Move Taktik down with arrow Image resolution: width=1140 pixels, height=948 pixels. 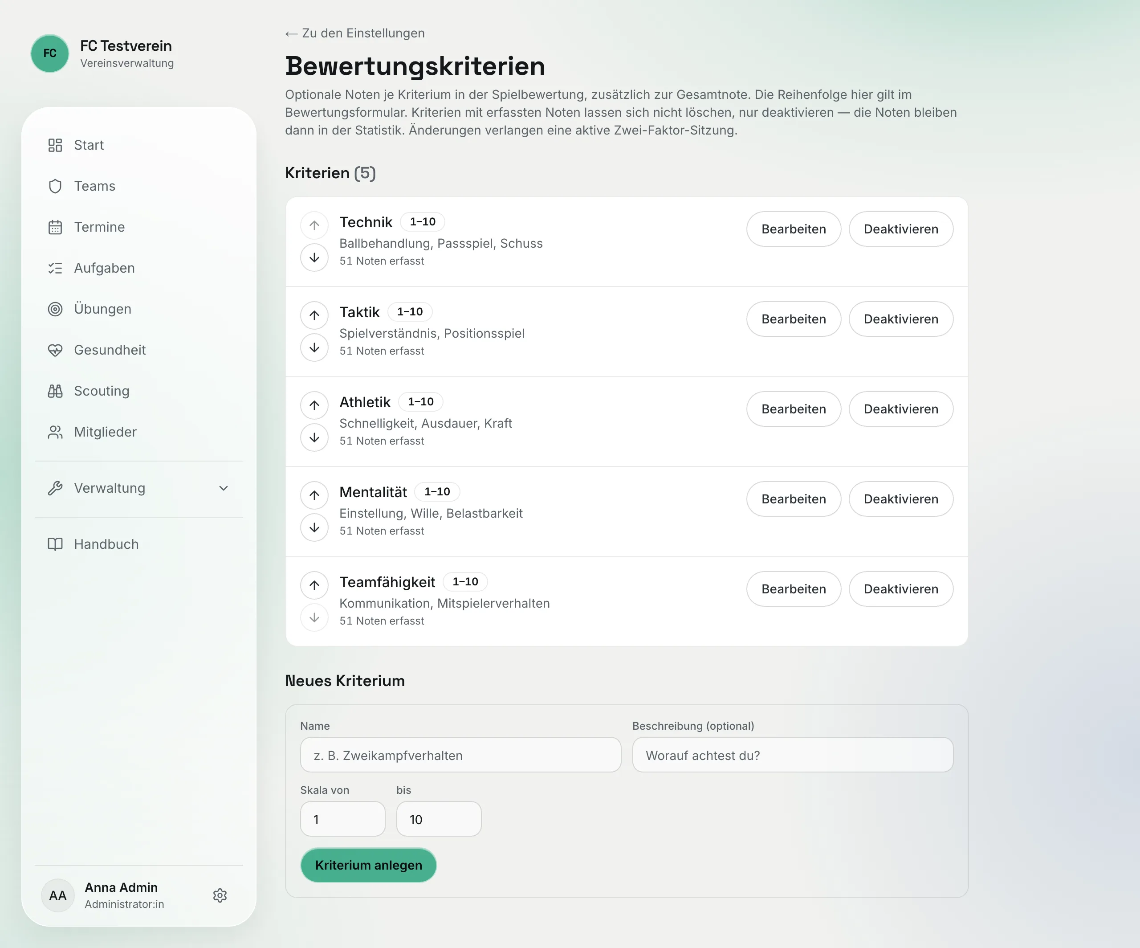point(314,347)
